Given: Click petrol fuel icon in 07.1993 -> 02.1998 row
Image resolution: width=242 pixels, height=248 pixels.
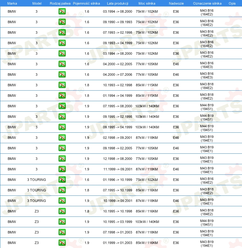Looking at the screenshot, I should click(62, 32).
